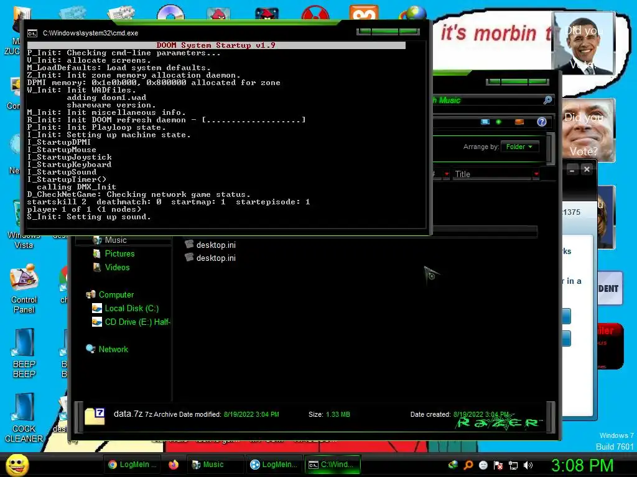
Task: Click the cmd.exe window title text
Action: pos(90,34)
